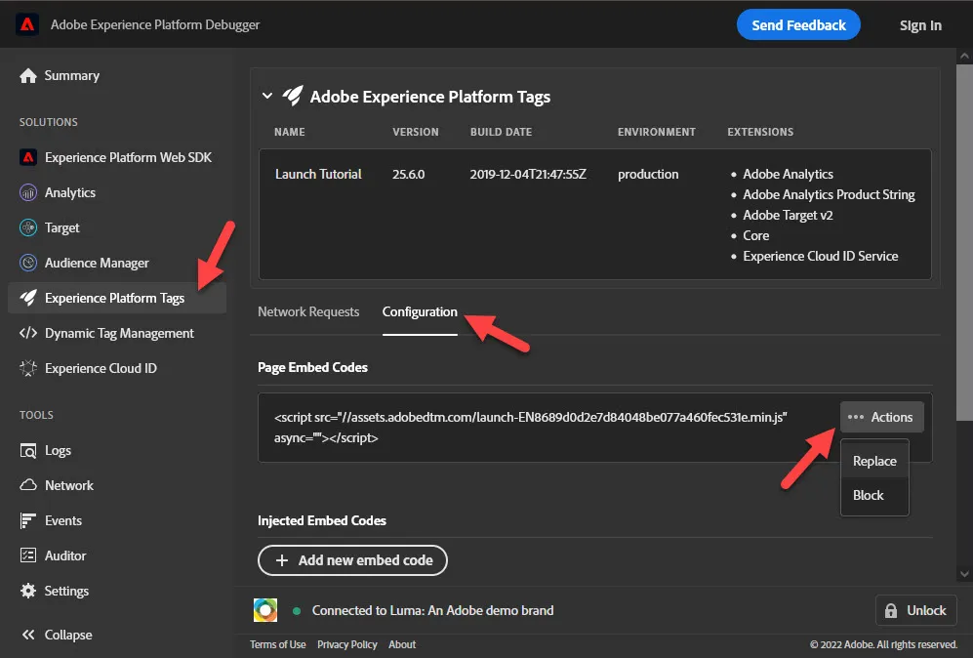This screenshot has height=658, width=973.
Task: Open the Audience Manager clock icon
Action: coord(28,264)
